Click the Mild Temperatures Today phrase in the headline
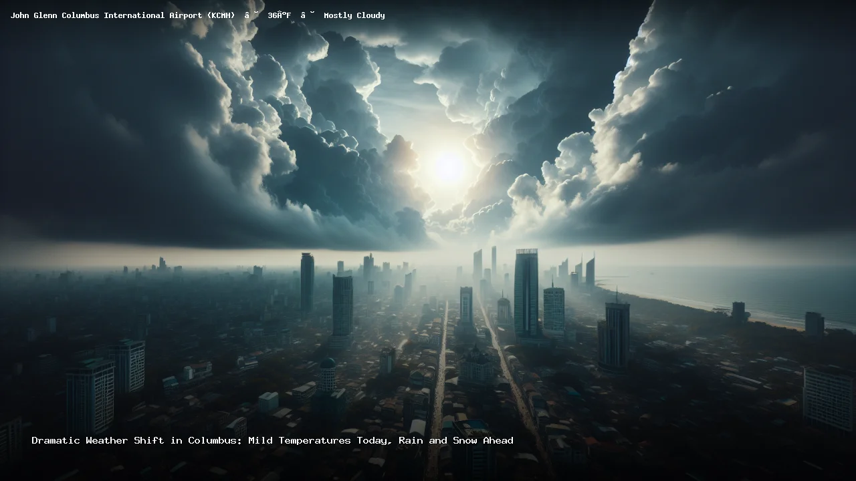 [x=320, y=440]
